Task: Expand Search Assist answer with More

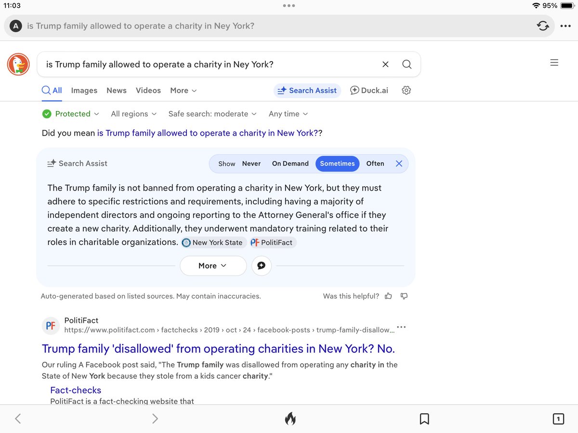Action: [213, 266]
